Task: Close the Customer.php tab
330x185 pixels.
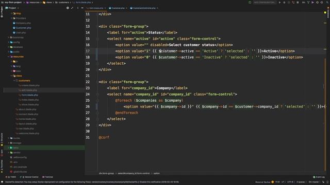Action: [126, 8]
